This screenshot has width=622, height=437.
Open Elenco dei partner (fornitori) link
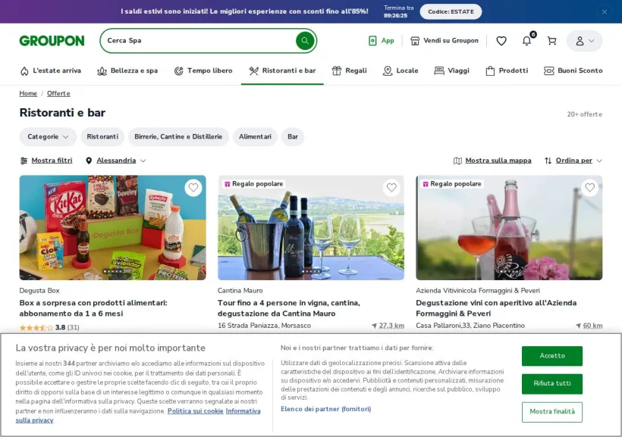click(325, 409)
